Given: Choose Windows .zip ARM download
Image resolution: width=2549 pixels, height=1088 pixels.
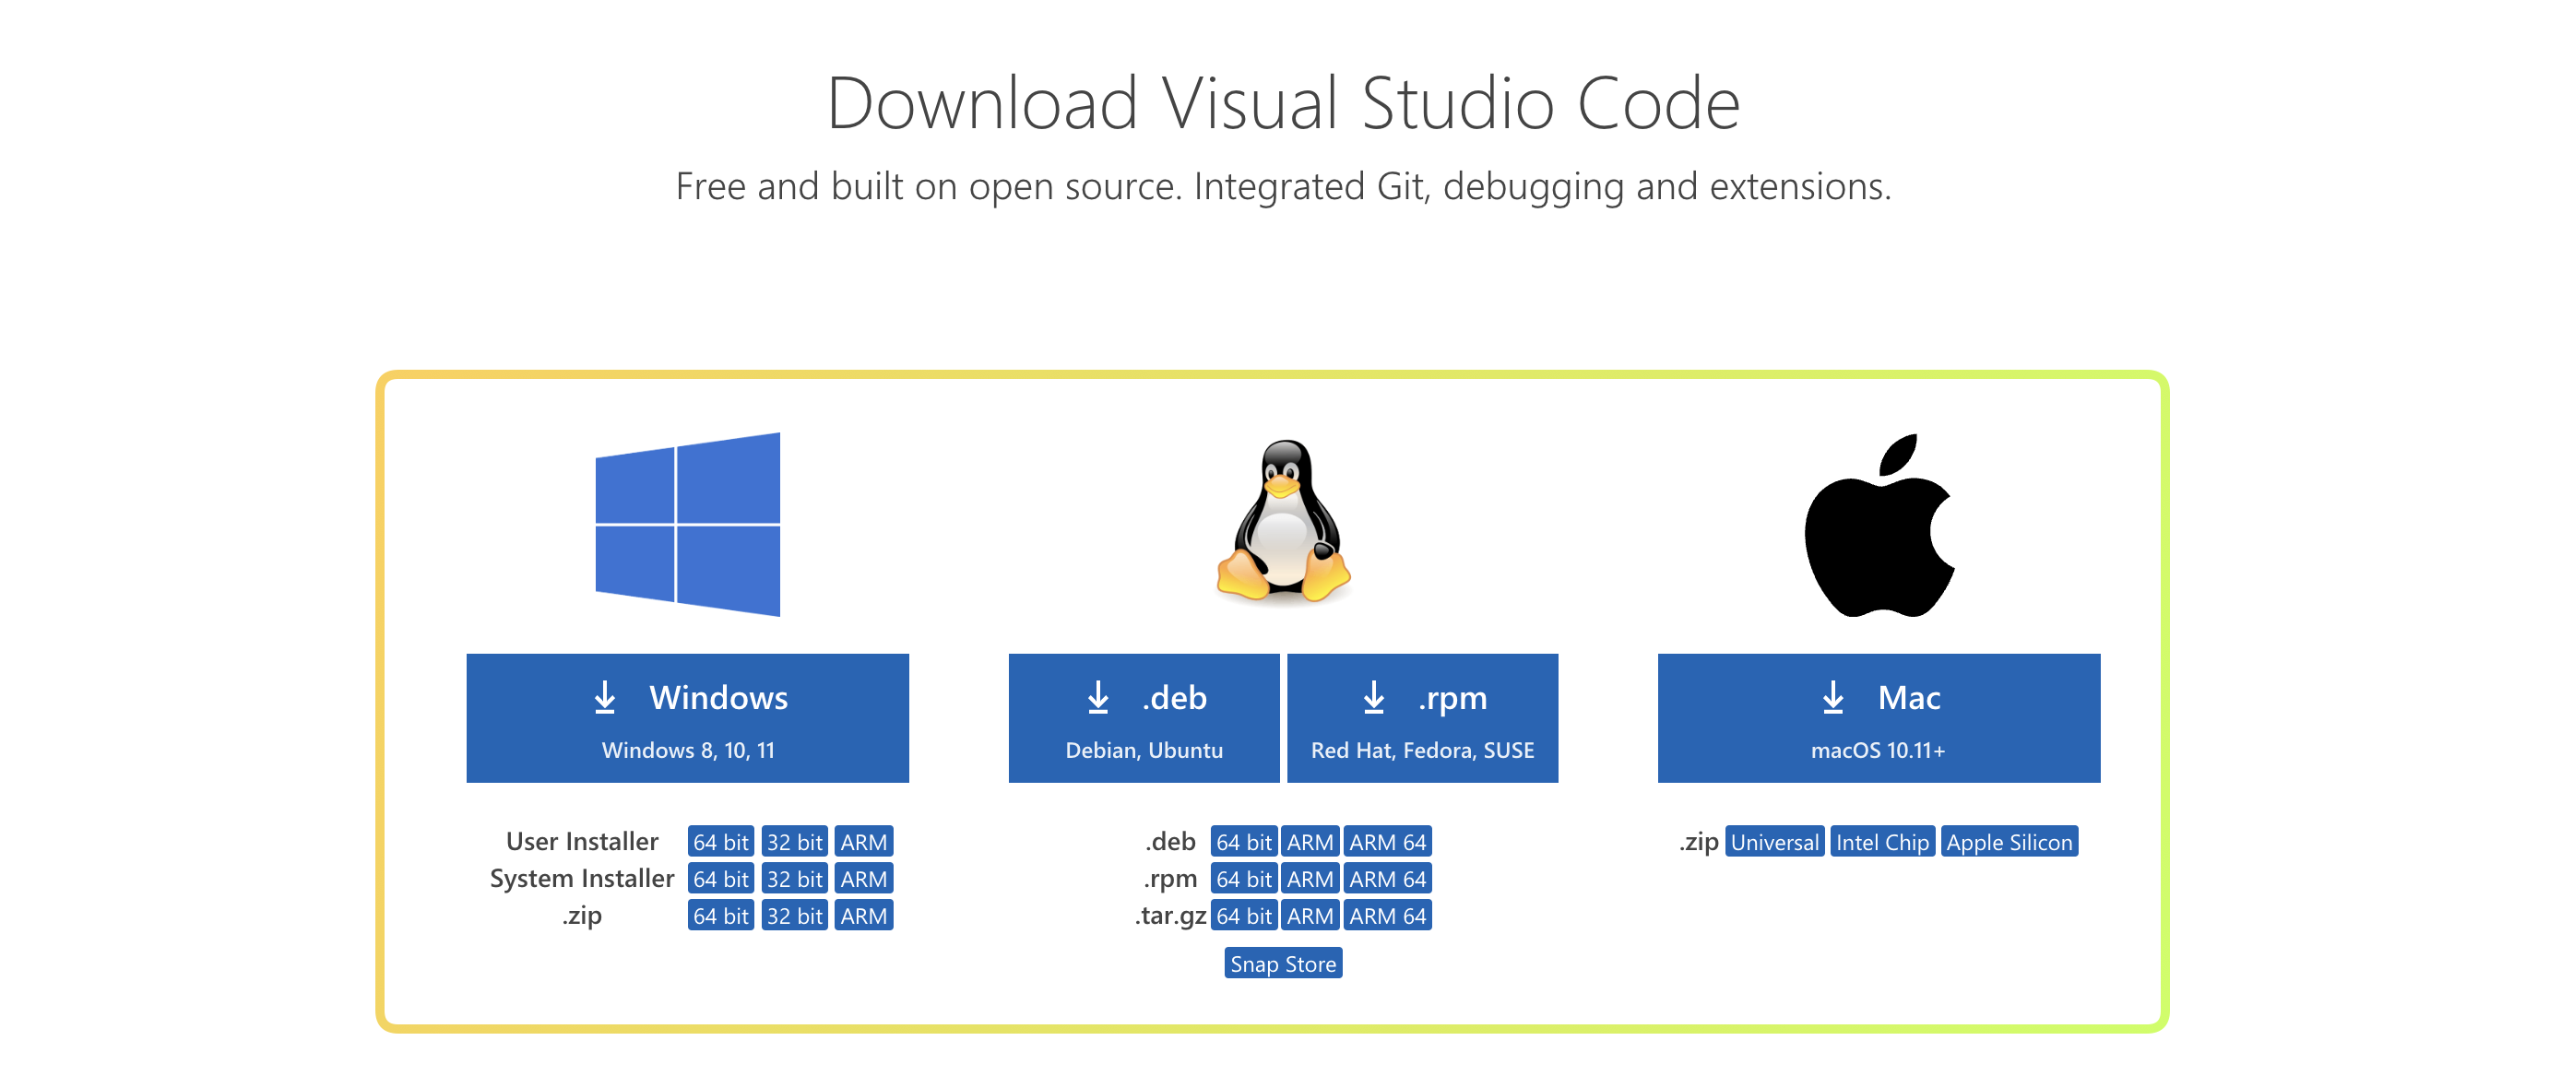Looking at the screenshot, I should 863,916.
